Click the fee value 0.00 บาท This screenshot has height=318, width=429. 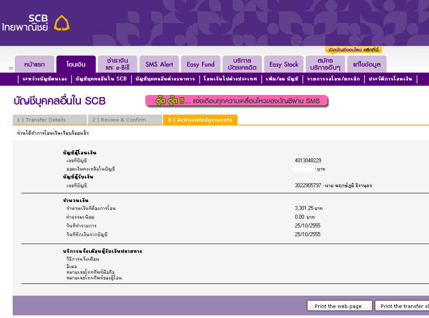point(305,217)
